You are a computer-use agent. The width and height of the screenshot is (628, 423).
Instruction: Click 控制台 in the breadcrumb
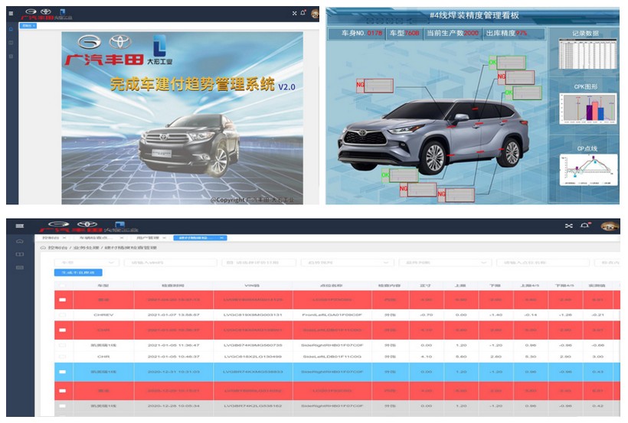point(57,248)
